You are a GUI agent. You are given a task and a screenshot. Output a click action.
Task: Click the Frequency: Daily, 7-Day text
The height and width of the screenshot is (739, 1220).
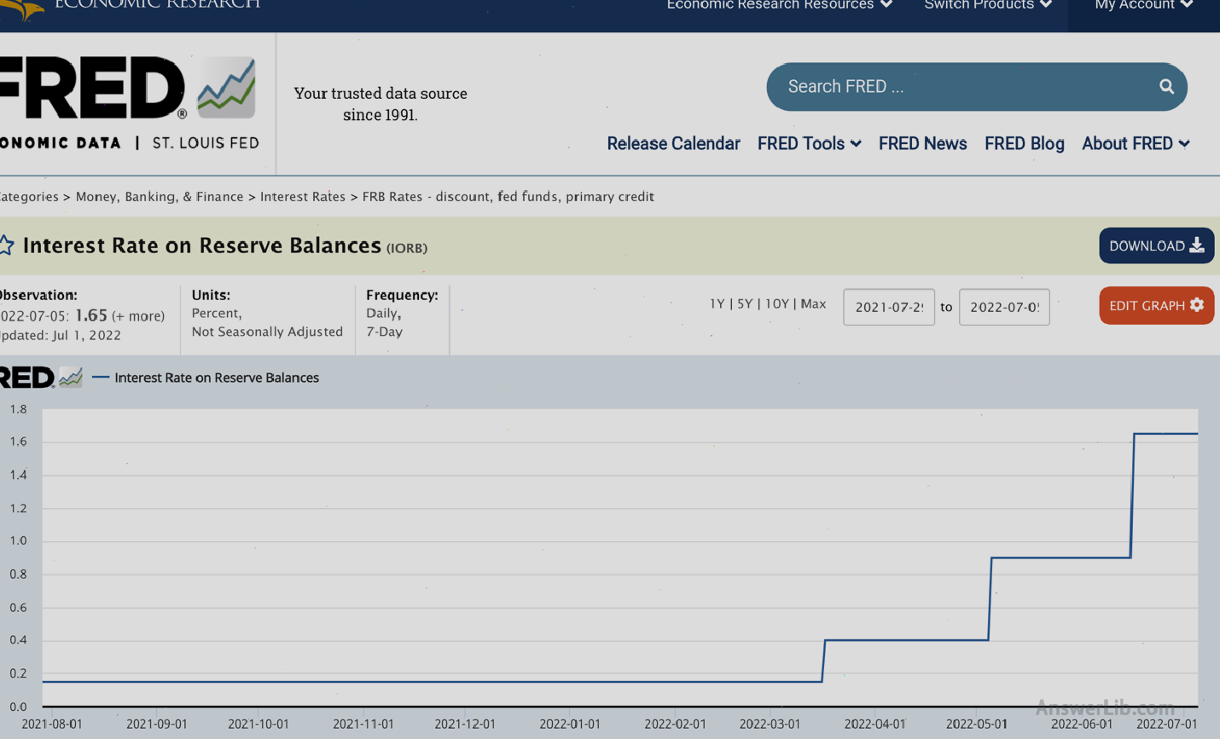402,313
